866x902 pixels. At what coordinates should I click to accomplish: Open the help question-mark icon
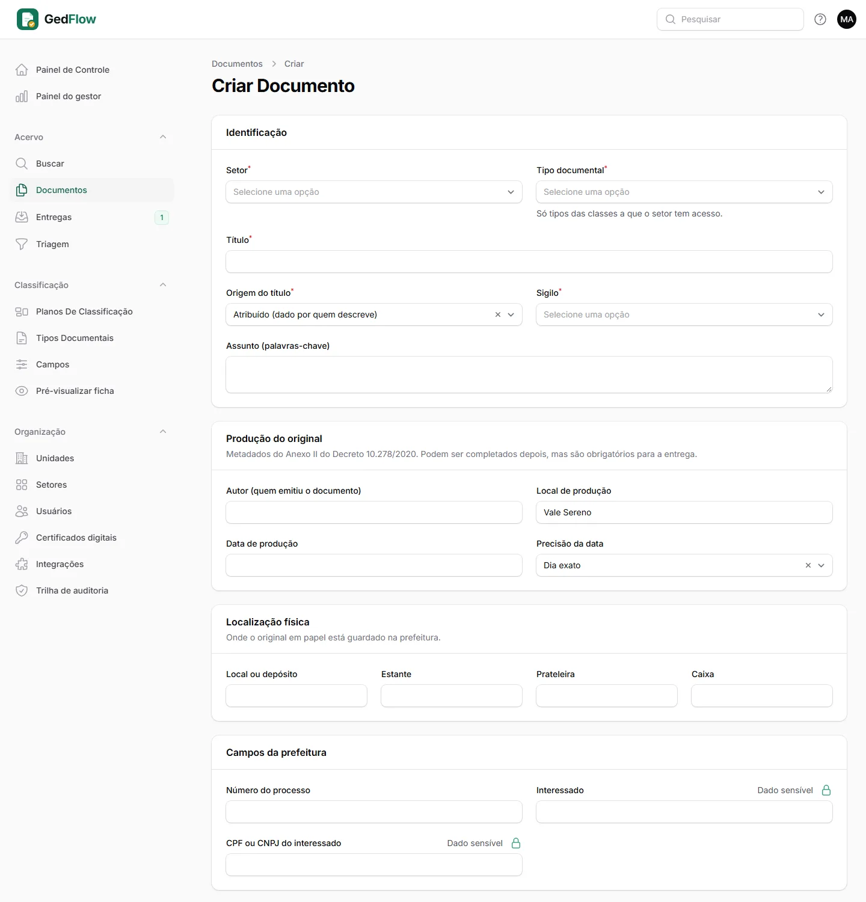click(x=820, y=19)
